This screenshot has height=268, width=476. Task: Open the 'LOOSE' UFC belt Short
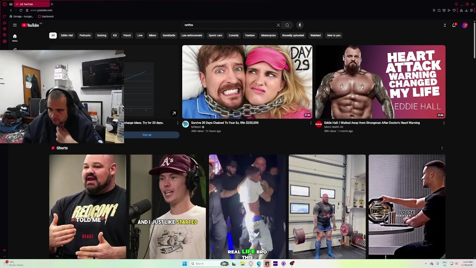click(407, 207)
